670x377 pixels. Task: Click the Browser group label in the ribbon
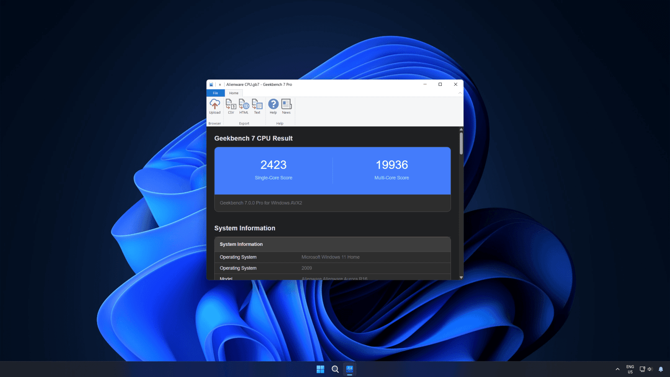[x=215, y=124]
